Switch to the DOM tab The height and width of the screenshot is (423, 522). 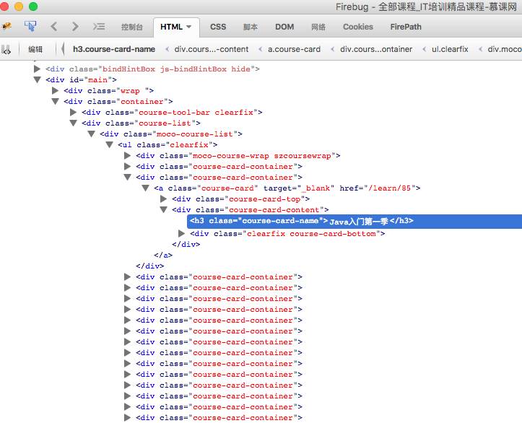pos(284,27)
